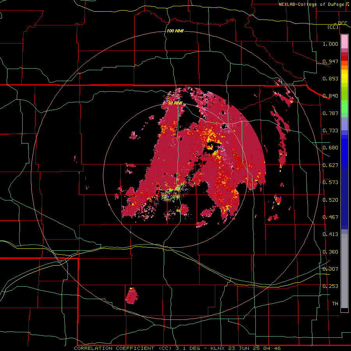Pick the gray bottom color bar segment
351x351 pixels.
pos(344,271)
